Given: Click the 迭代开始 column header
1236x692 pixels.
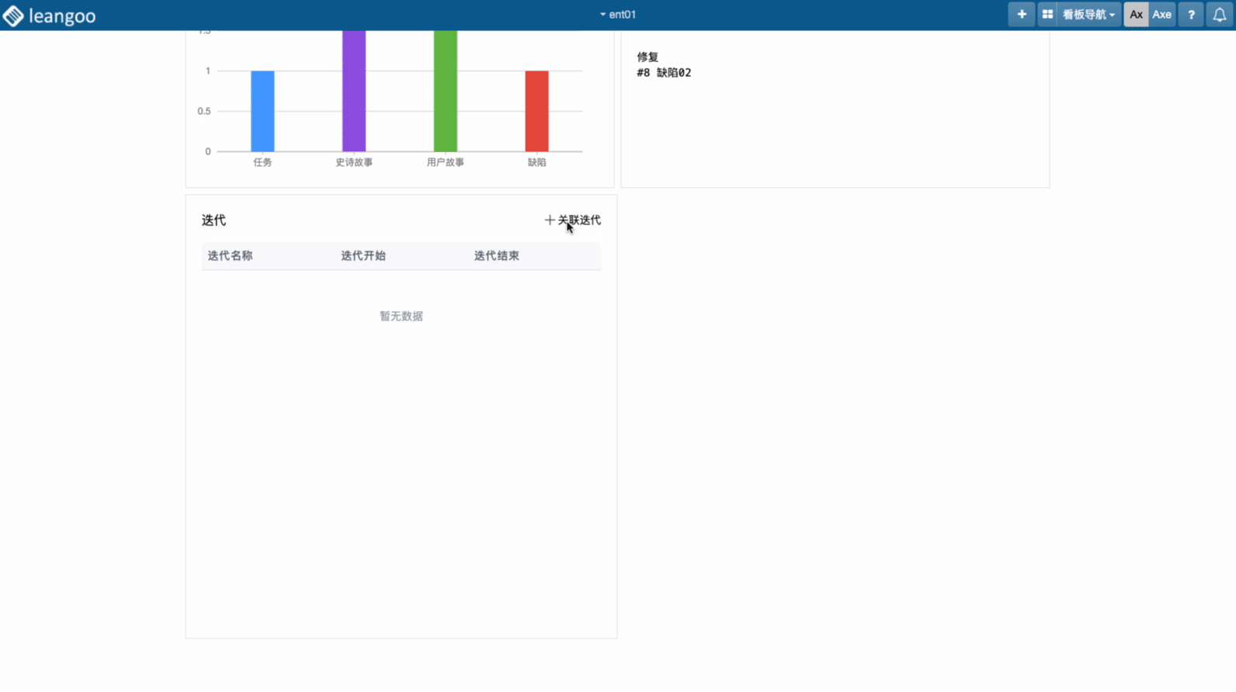Looking at the screenshot, I should [x=363, y=256].
